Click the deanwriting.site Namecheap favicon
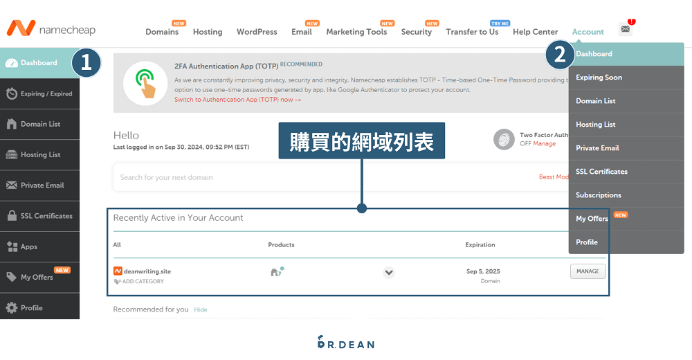Image resolution: width=692 pixels, height=360 pixels. coord(118,271)
